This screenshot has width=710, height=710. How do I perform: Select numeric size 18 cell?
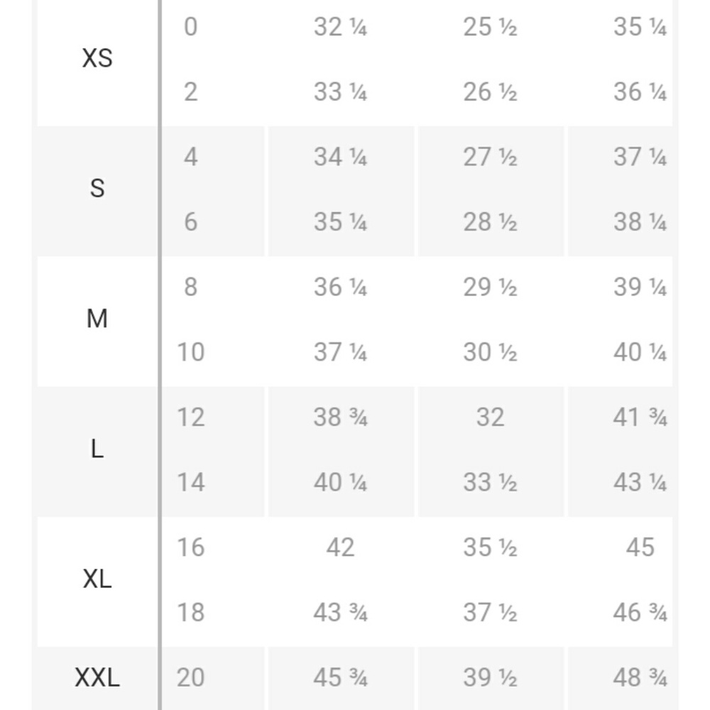click(x=190, y=612)
